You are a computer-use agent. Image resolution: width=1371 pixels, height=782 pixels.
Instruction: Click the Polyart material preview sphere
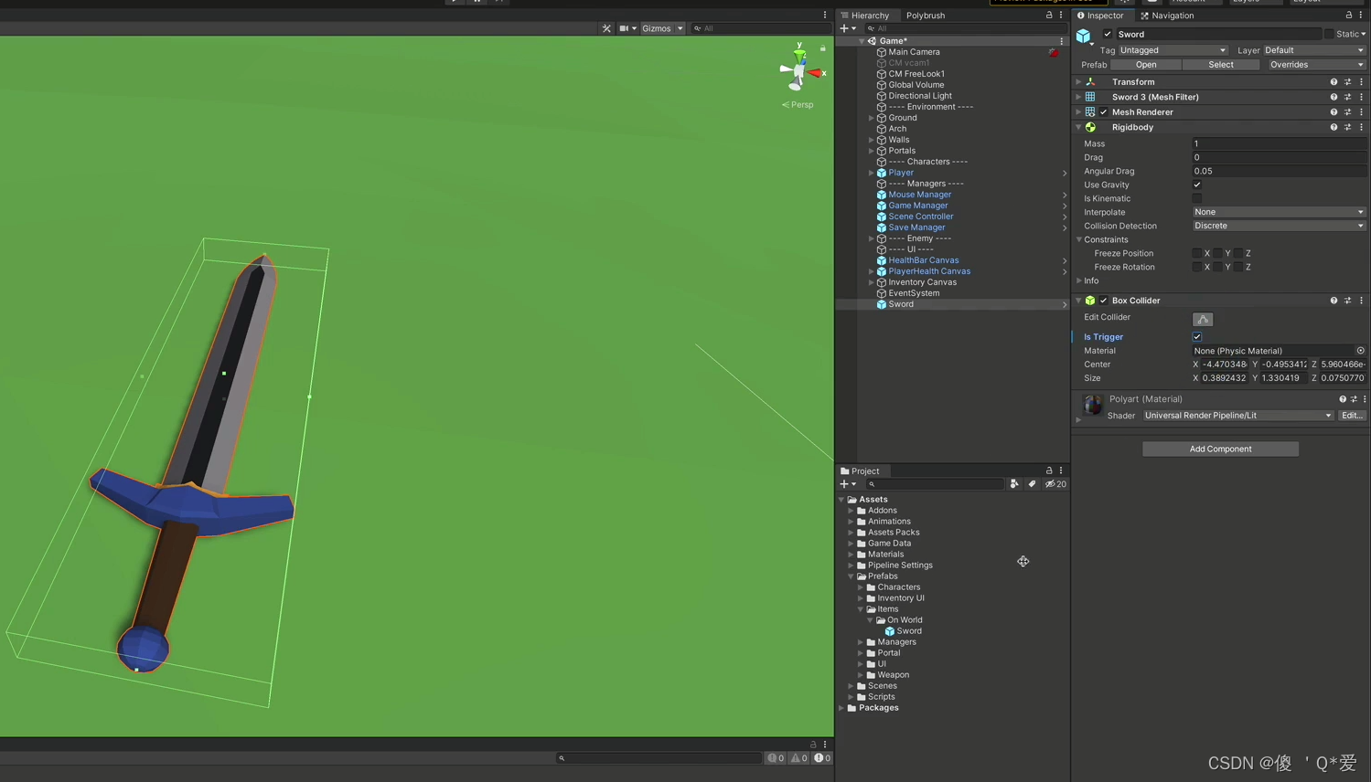[x=1093, y=403]
